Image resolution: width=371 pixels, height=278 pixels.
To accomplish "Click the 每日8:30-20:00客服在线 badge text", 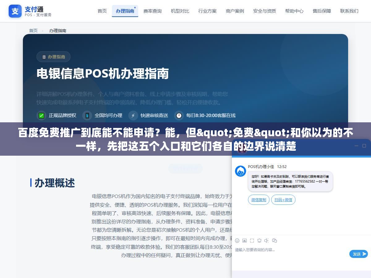I will coord(211,116).
